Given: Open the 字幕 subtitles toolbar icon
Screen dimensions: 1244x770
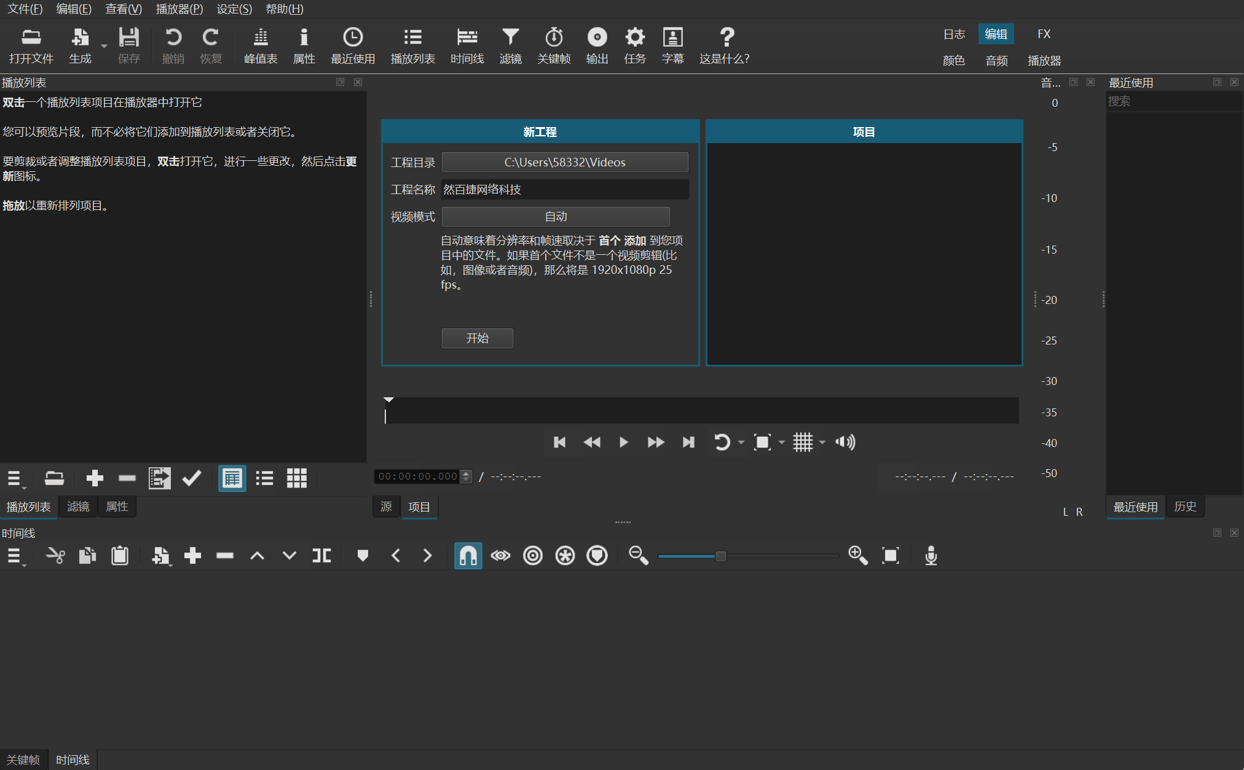Looking at the screenshot, I should [672, 46].
